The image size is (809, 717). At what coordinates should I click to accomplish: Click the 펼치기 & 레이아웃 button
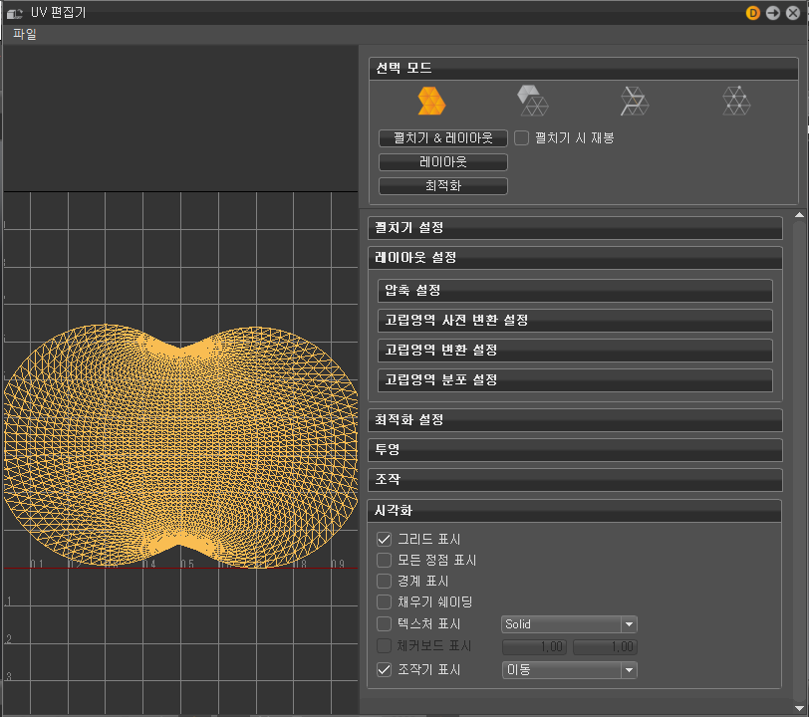pos(442,138)
